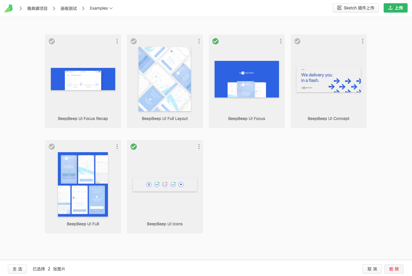Viewport: 412px width, 276px height.
Task: Go to 雅典娜项目 in breadcrumb
Action: pos(37,8)
